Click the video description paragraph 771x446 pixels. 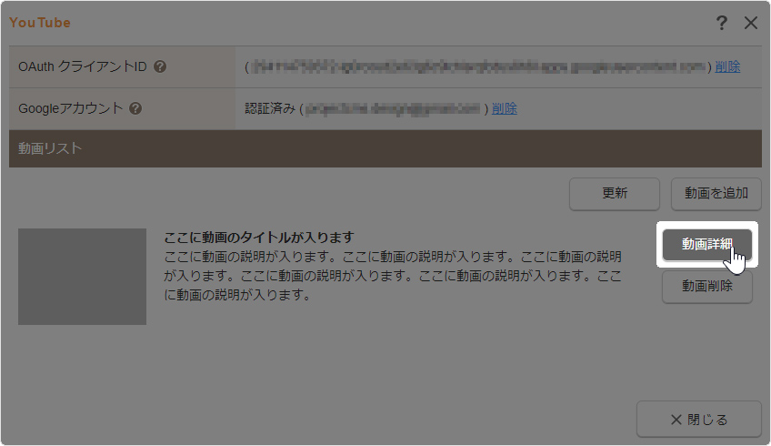pos(393,276)
